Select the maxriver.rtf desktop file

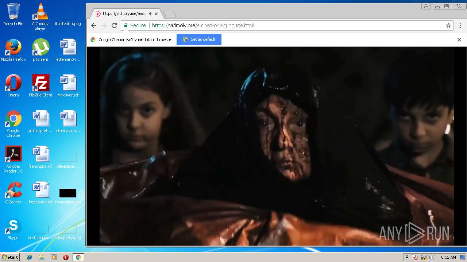(x=68, y=86)
